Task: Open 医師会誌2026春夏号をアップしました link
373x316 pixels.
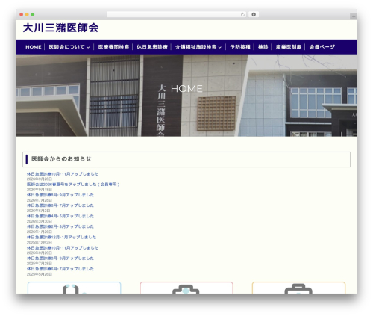Action: tap(73, 185)
